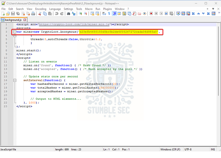Open Folder as Workspace icon
The width and height of the screenshot is (221, 158).
[140, 14]
